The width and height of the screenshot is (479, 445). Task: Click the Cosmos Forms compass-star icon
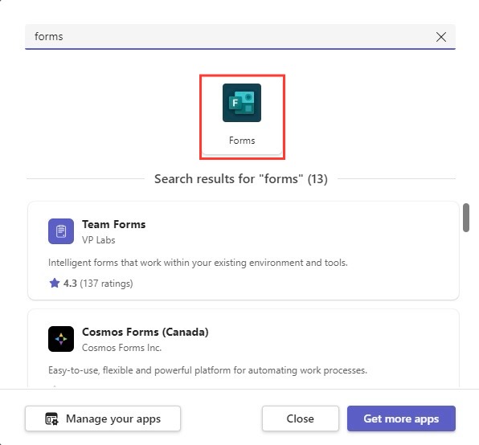(x=61, y=339)
